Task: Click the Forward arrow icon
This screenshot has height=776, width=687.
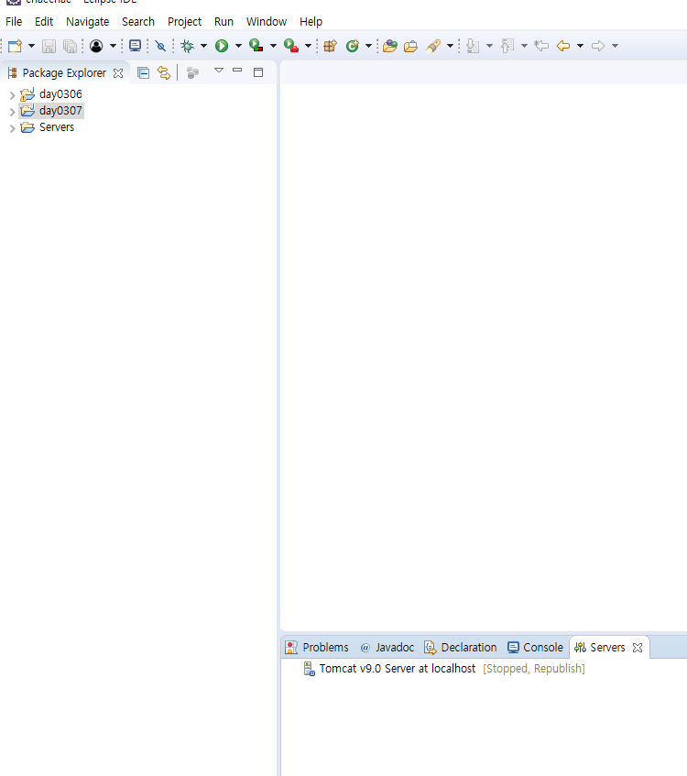Action: click(598, 46)
